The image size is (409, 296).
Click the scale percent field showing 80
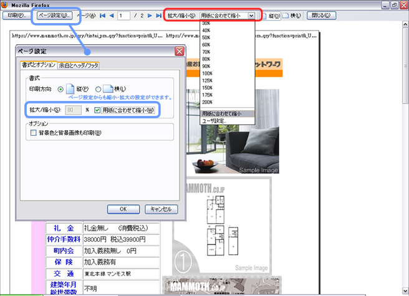coord(73,110)
